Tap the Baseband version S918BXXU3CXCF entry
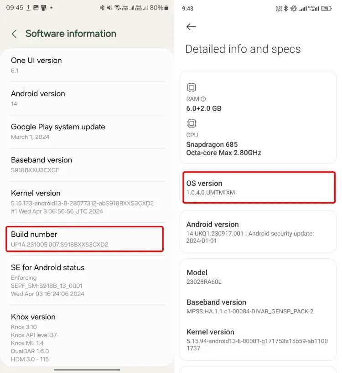This screenshot has height=373, width=342. click(87, 165)
